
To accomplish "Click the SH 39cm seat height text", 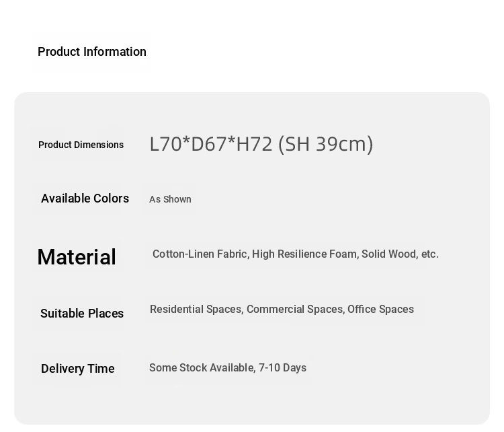I will [x=325, y=144].
